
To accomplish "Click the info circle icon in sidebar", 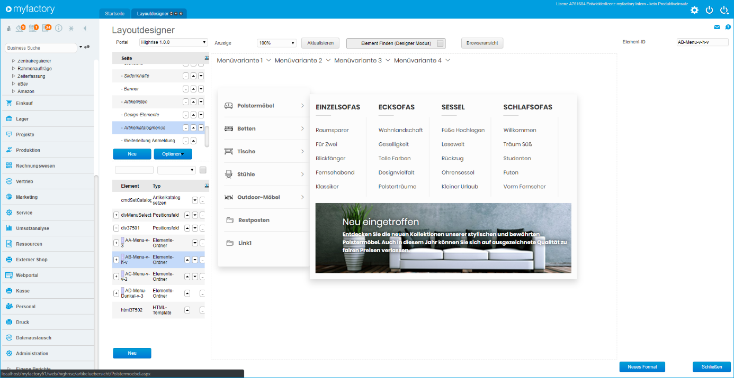I will tap(59, 28).
